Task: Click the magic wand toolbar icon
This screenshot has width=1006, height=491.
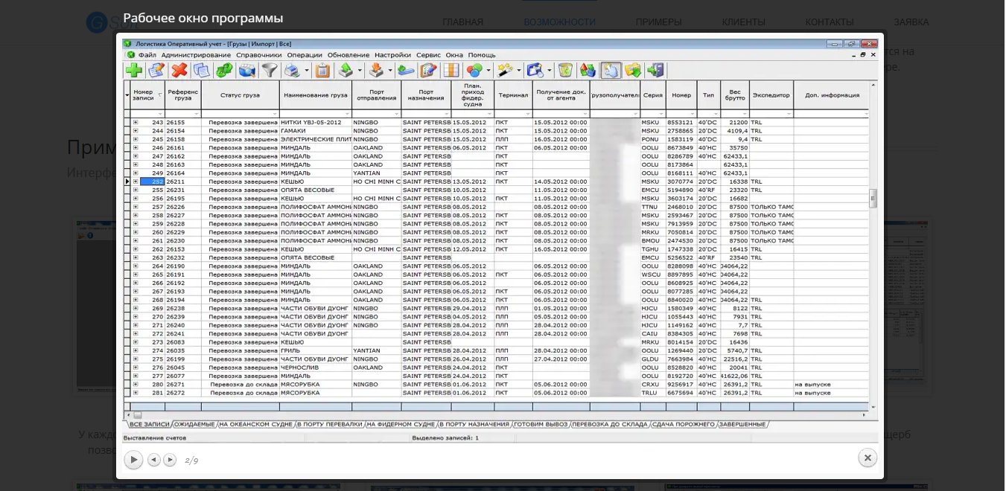Action: 504,71
